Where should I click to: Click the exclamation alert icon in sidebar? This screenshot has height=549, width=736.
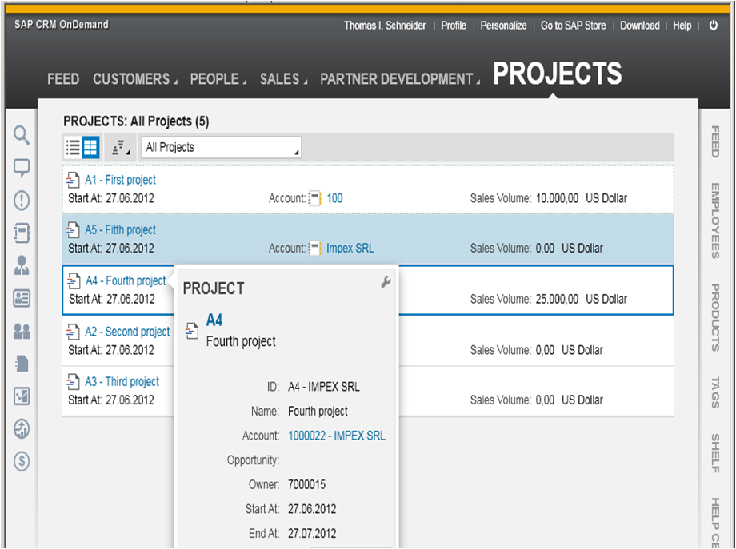click(x=22, y=201)
